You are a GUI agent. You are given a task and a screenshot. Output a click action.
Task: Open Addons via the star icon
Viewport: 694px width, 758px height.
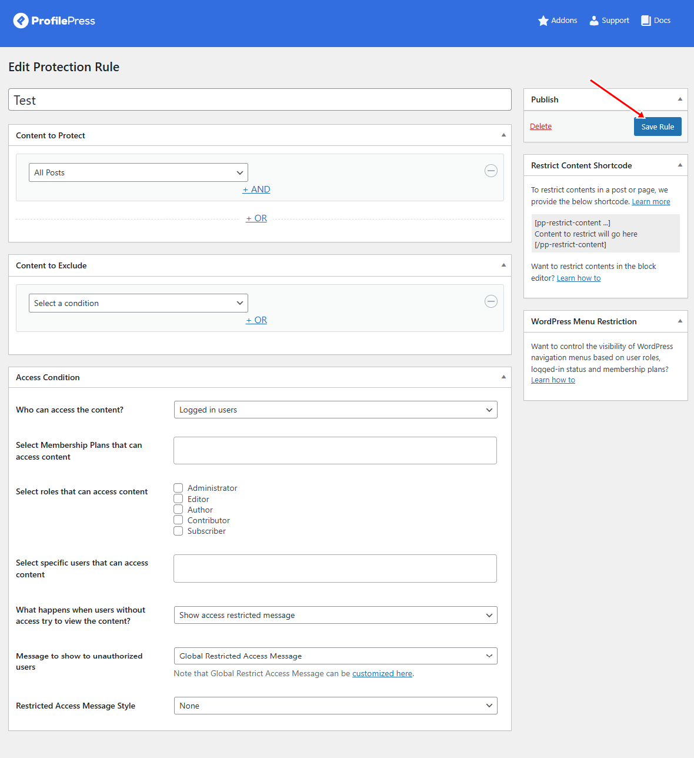pos(543,21)
